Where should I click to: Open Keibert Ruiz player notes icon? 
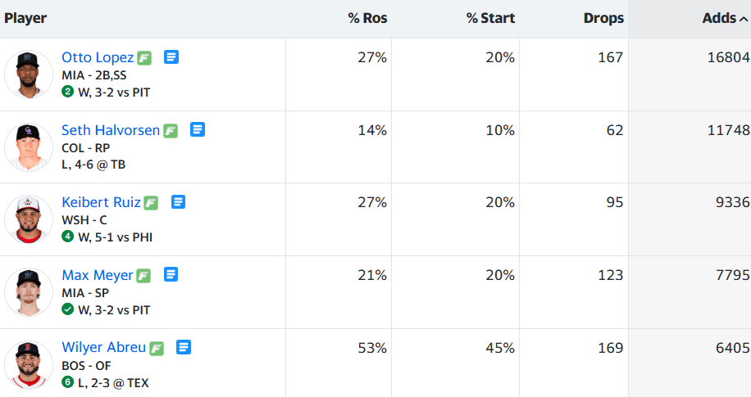178,201
